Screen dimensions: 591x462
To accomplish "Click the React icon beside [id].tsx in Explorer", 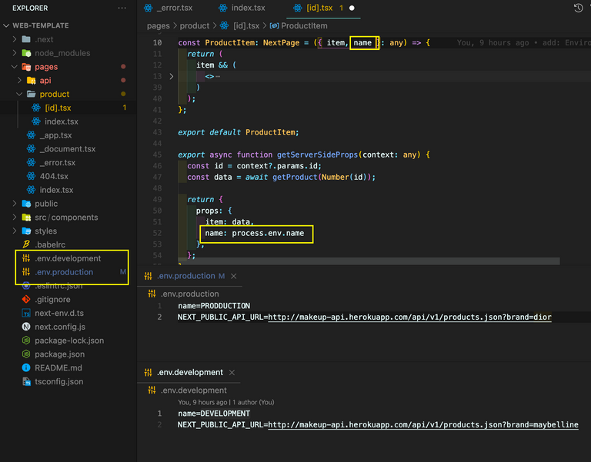I will click(x=36, y=108).
